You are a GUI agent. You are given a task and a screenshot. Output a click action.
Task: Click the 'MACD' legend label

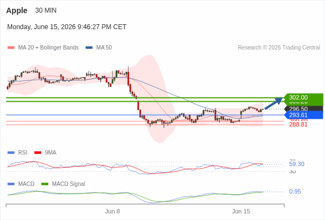(x=26, y=184)
